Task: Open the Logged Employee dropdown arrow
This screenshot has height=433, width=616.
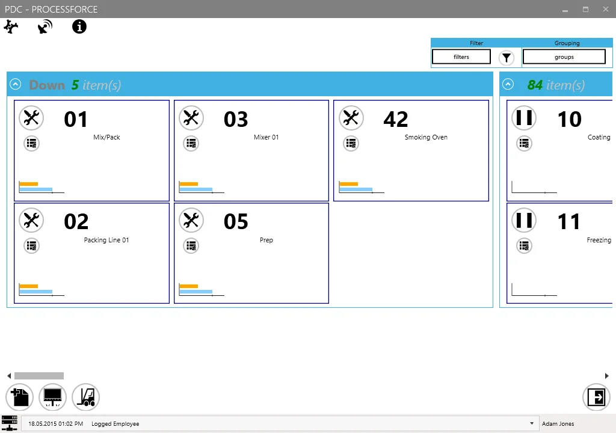Action: point(532,423)
